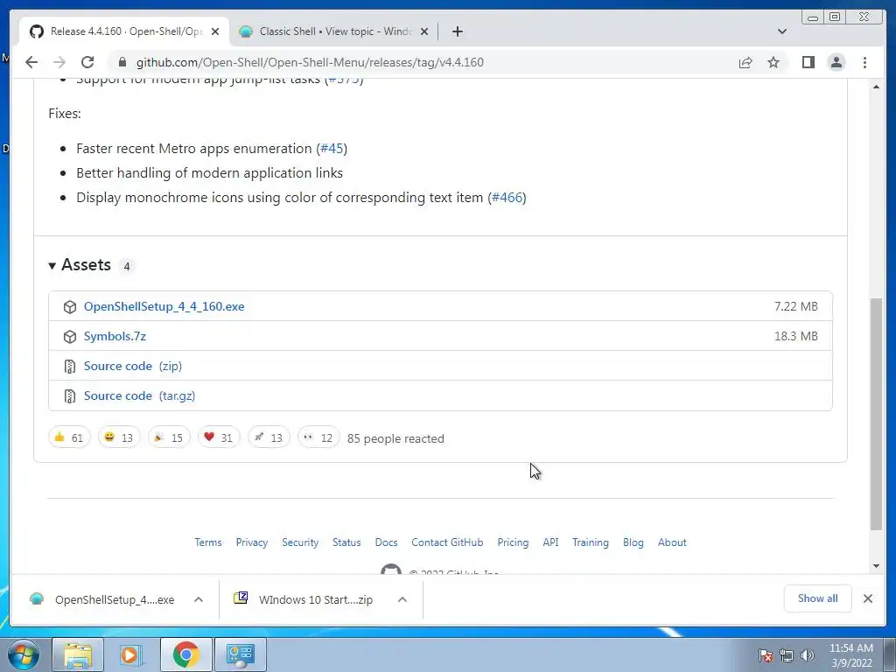Image resolution: width=896 pixels, height=672 pixels.
Task: Open a new browser tab
Action: coord(457,31)
